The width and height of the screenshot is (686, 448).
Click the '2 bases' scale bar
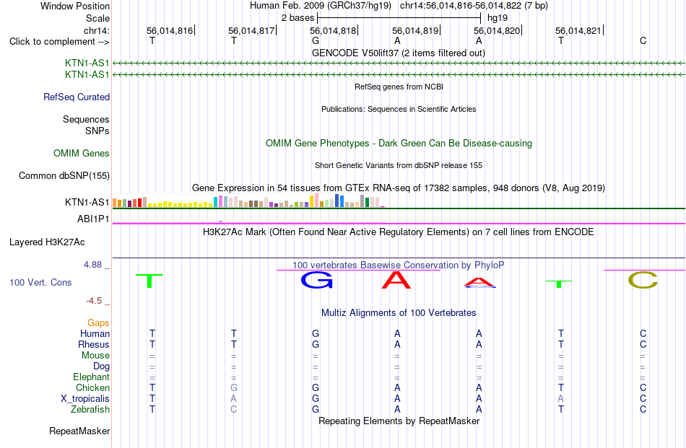click(399, 18)
